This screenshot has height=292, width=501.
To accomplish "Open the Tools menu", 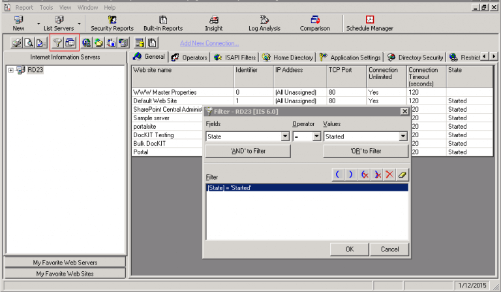I will (46, 7).
